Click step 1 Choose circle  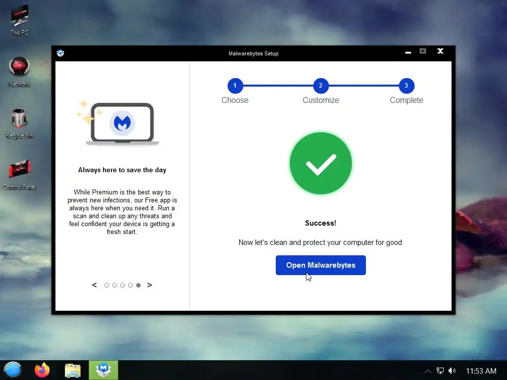[x=235, y=86]
